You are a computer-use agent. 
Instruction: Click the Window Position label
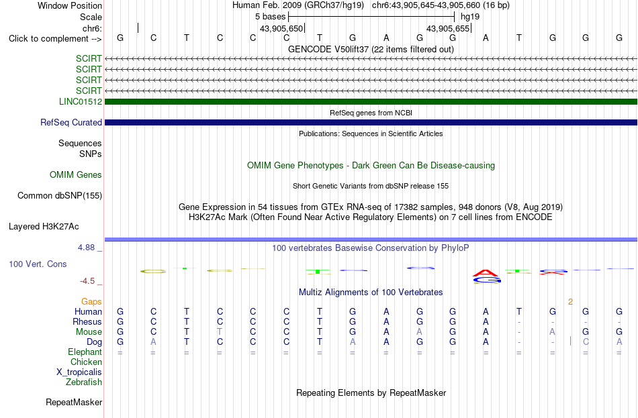[x=70, y=5]
